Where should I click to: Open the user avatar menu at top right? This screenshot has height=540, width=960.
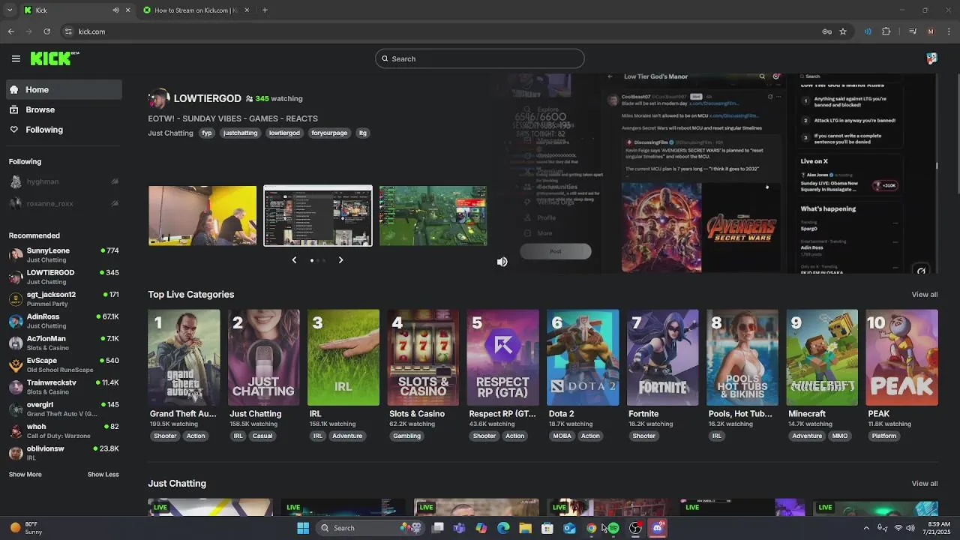tap(931, 58)
